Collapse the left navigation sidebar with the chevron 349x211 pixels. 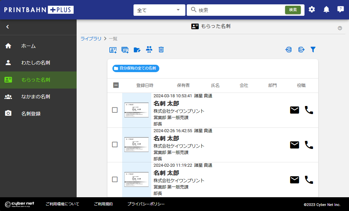(x=7, y=27)
